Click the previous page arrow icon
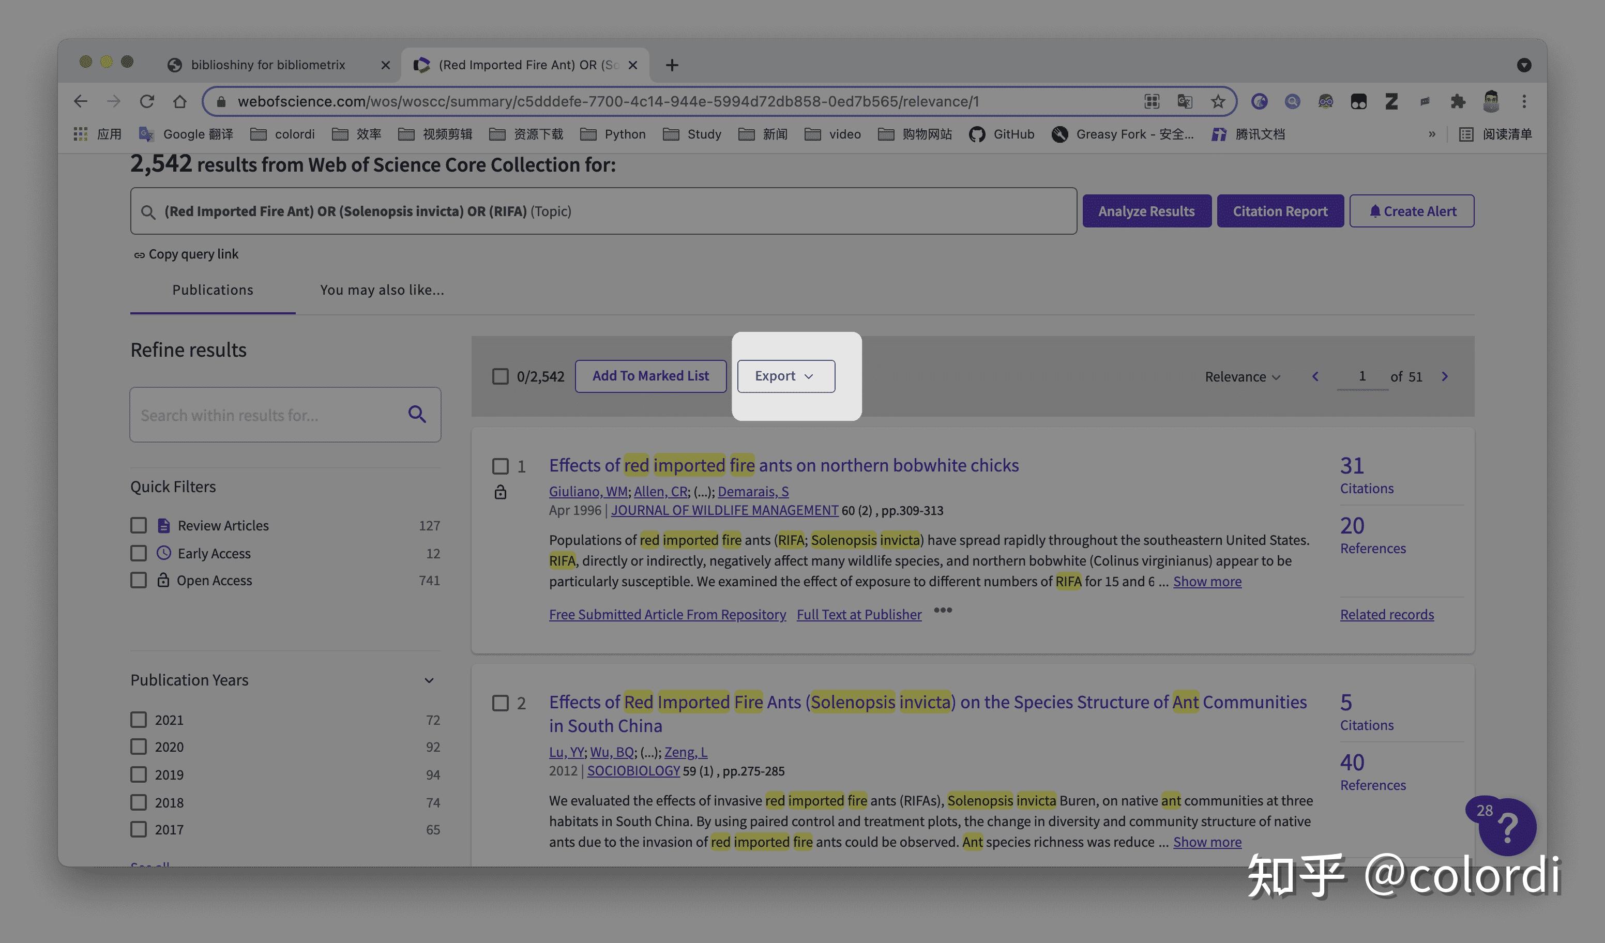 (1315, 376)
